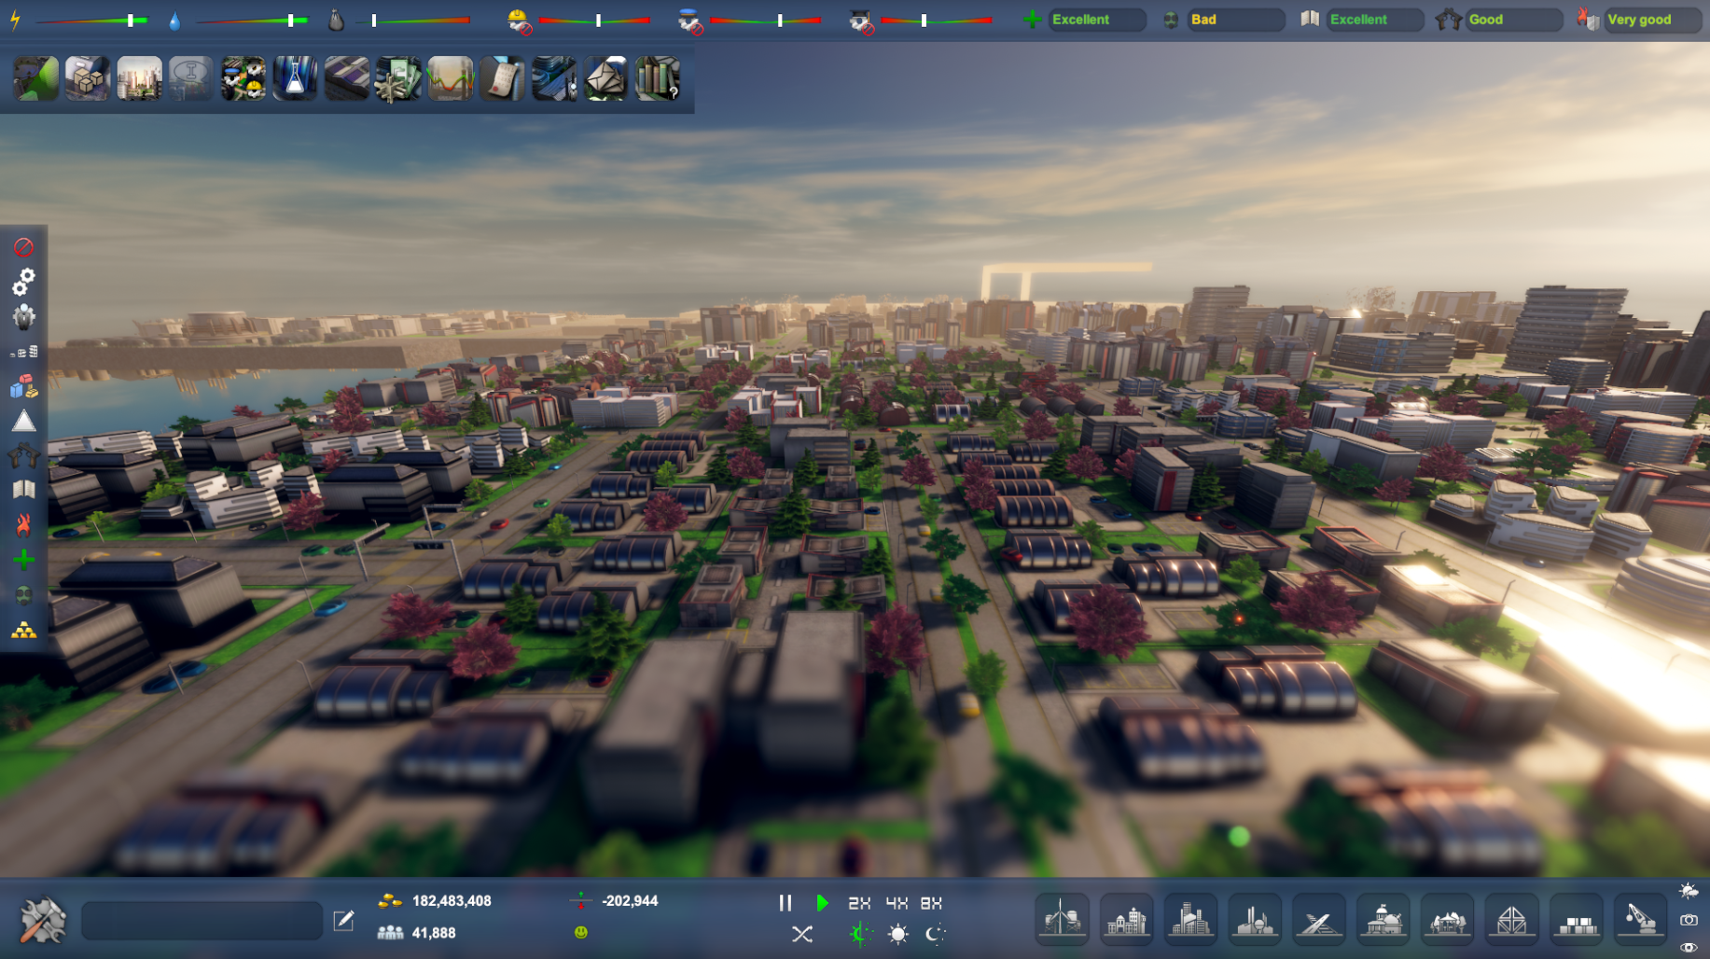Open the statistics line graph icon

(451, 78)
